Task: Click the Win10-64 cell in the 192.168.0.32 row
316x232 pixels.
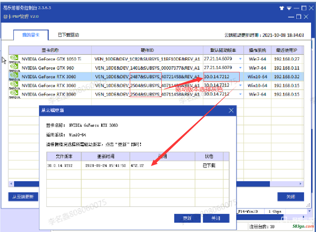Action: [257, 77]
